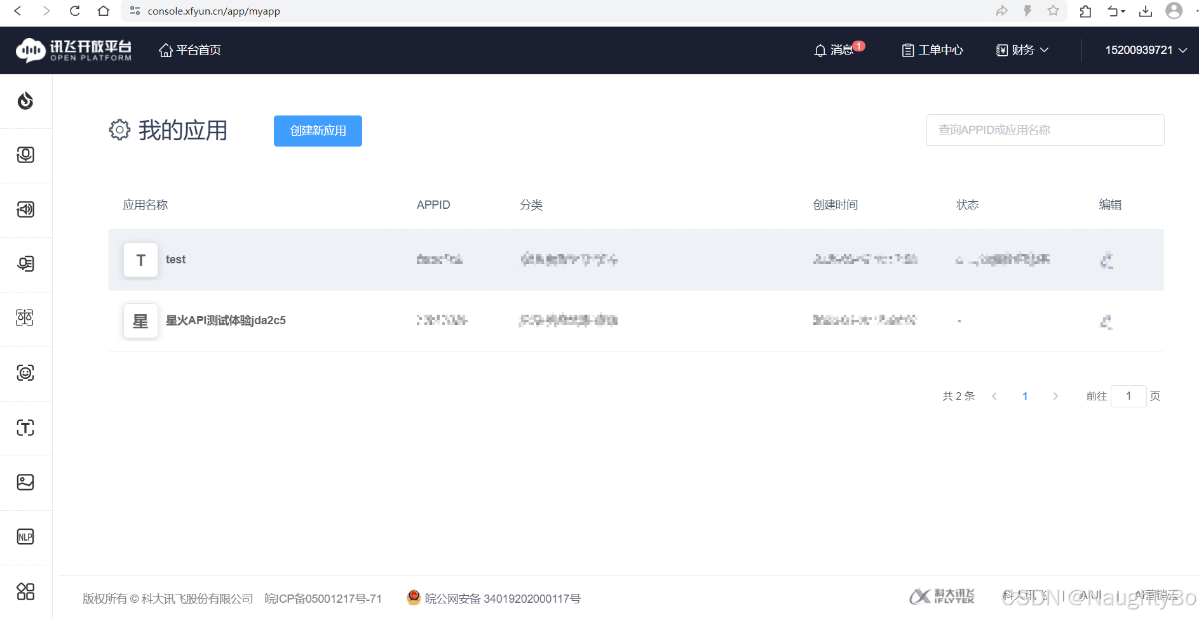Click the iFlytek logo in footer
Image resolution: width=1199 pixels, height=618 pixels.
942,596
